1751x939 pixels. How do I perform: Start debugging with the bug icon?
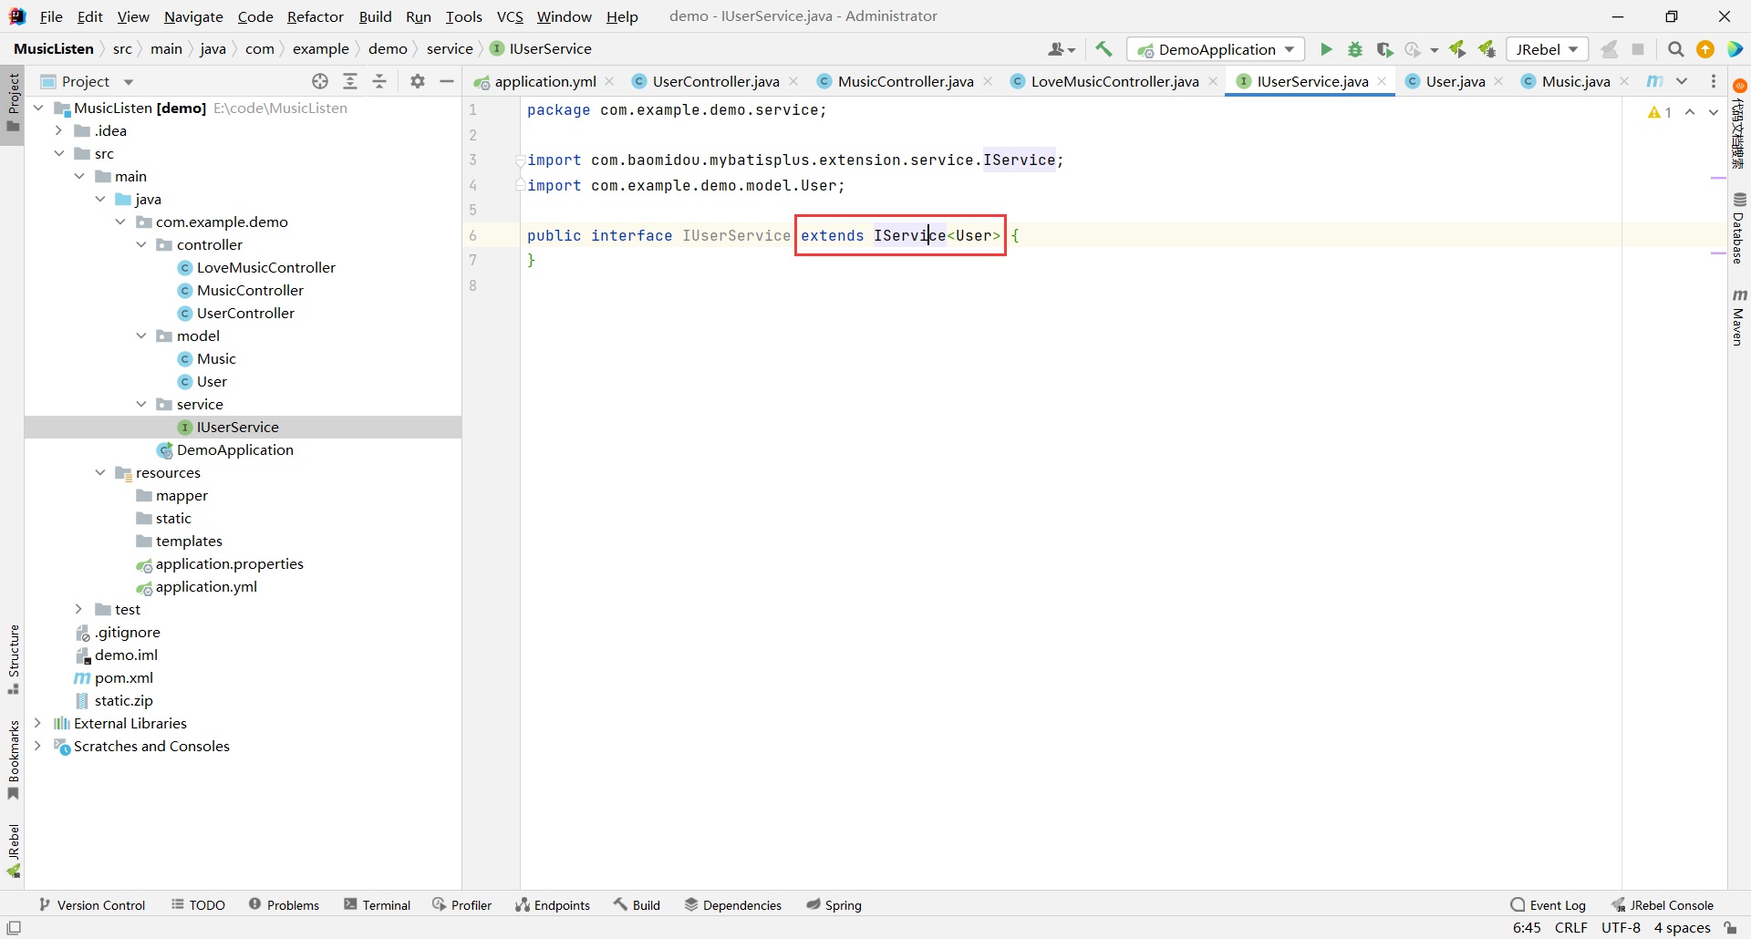click(1355, 49)
